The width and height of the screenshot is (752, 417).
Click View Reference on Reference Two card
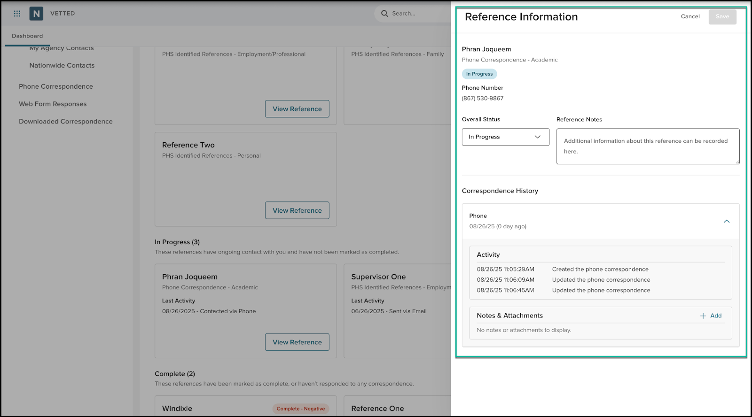(297, 210)
